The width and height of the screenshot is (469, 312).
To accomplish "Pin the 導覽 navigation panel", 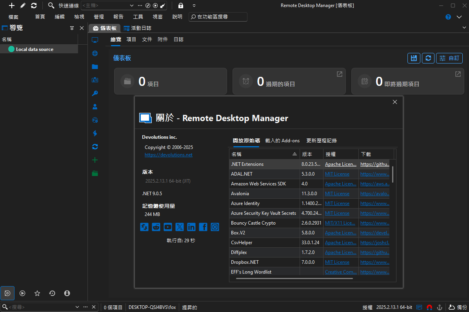I will click(x=72, y=28).
